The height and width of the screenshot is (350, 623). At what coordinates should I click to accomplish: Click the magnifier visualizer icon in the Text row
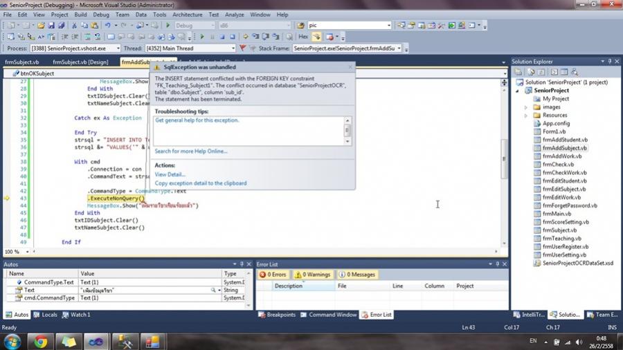(213, 290)
